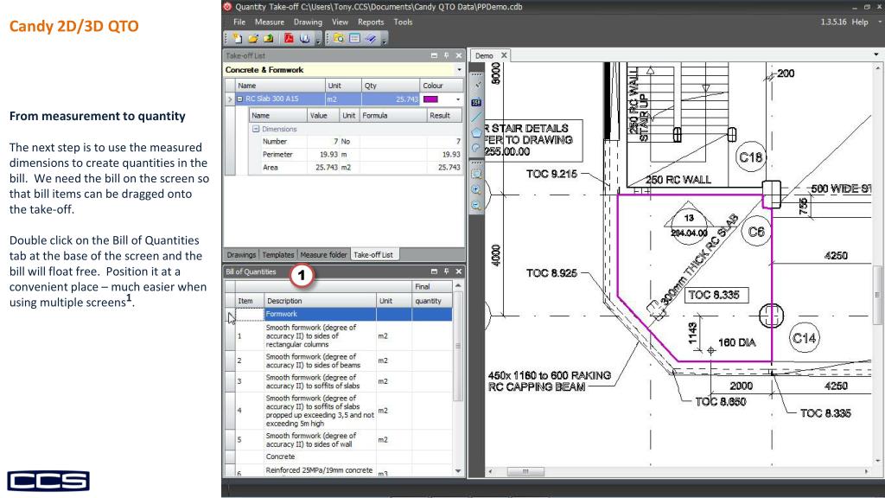Select the count (digits) measure tool
Screen dimensions: 885x498
[x=476, y=102]
